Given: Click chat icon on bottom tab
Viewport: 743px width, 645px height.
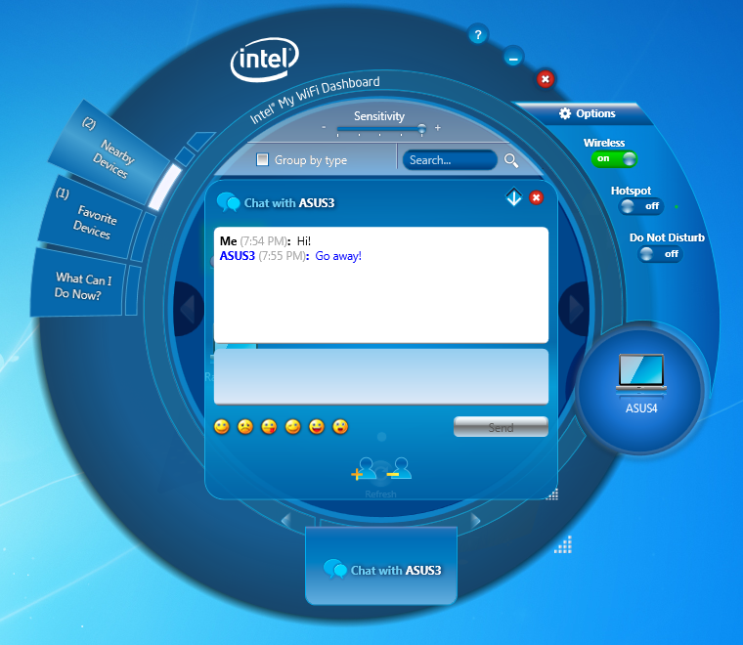Looking at the screenshot, I should pyautogui.click(x=335, y=569).
